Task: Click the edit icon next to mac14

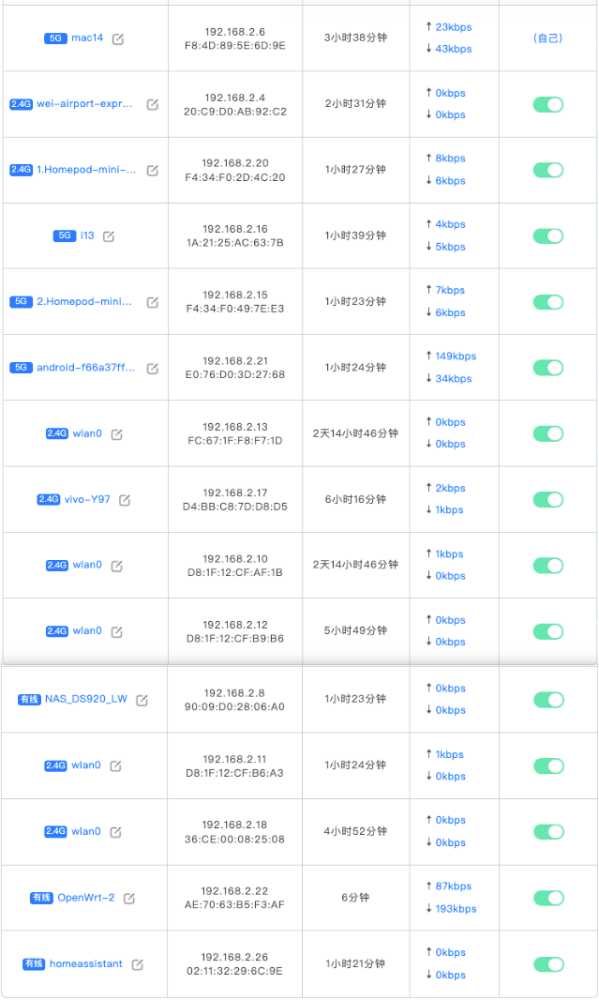Action: point(117,39)
